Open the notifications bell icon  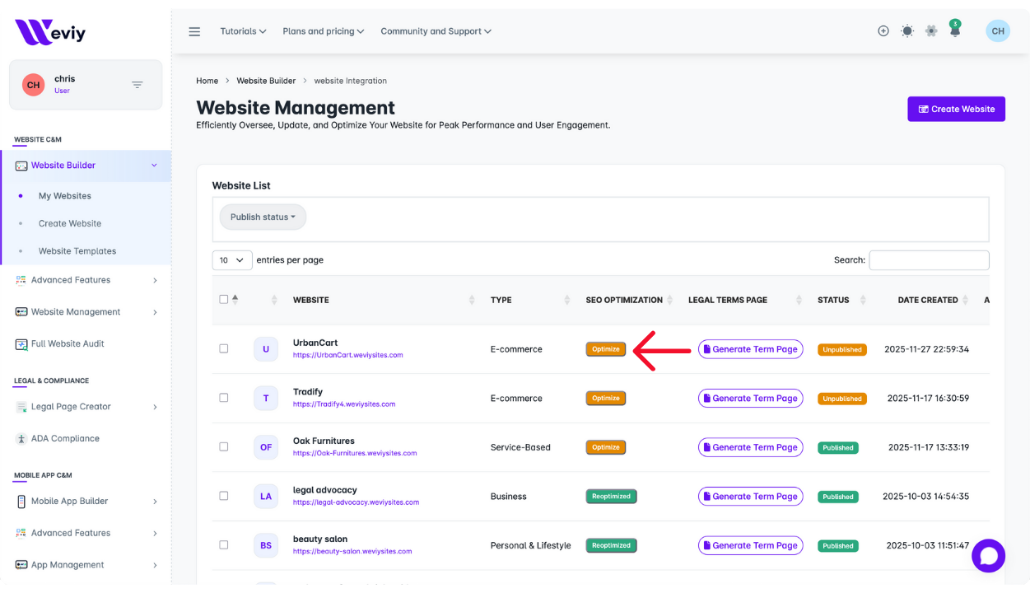click(x=955, y=31)
